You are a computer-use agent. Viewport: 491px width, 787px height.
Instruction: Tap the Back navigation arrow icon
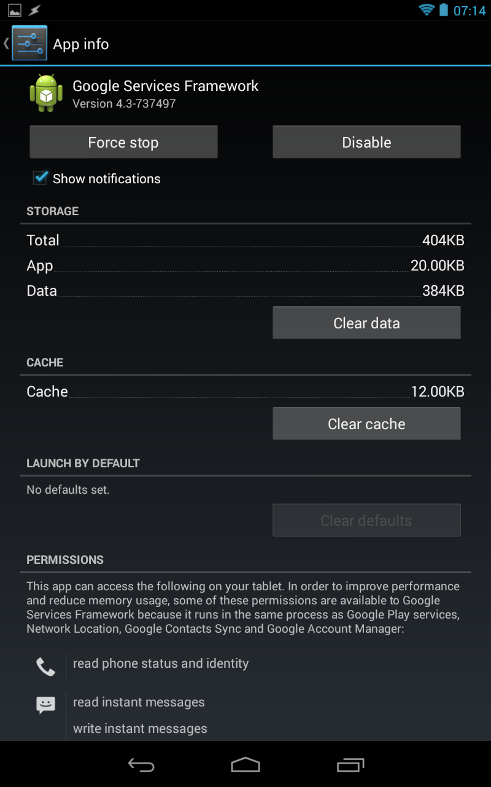point(141,764)
